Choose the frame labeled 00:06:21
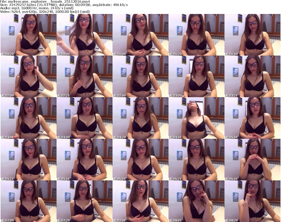This screenshot has height=222, width=281. click(x=196, y=160)
